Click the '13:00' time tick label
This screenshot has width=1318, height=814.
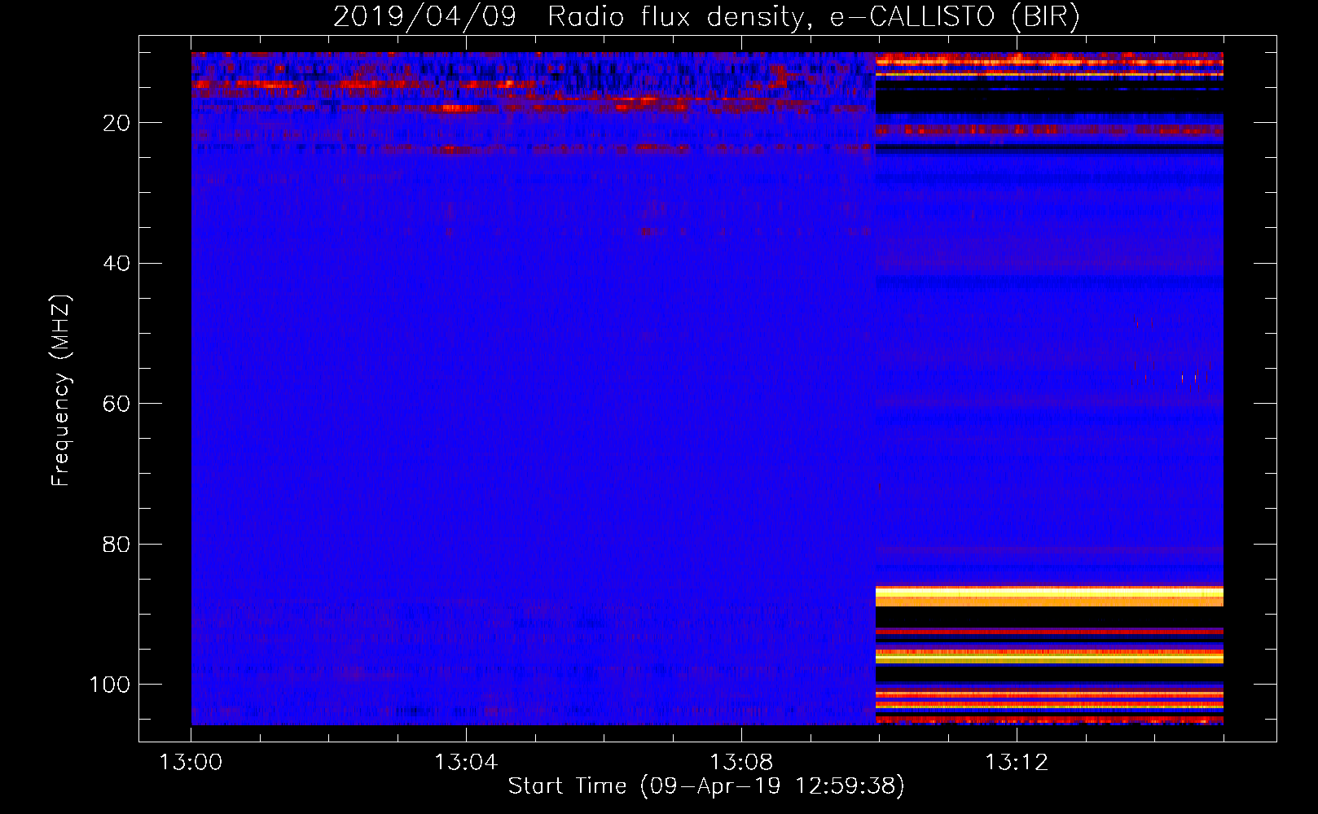click(x=191, y=763)
